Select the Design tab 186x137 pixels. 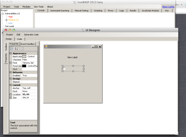coord(9,39)
